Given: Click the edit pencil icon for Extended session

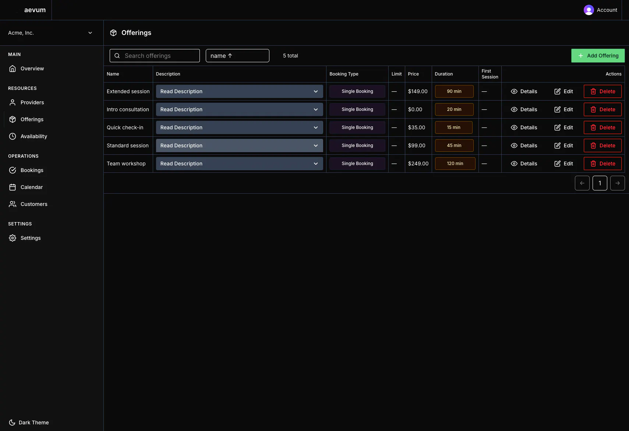Looking at the screenshot, I should click(x=558, y=91).
